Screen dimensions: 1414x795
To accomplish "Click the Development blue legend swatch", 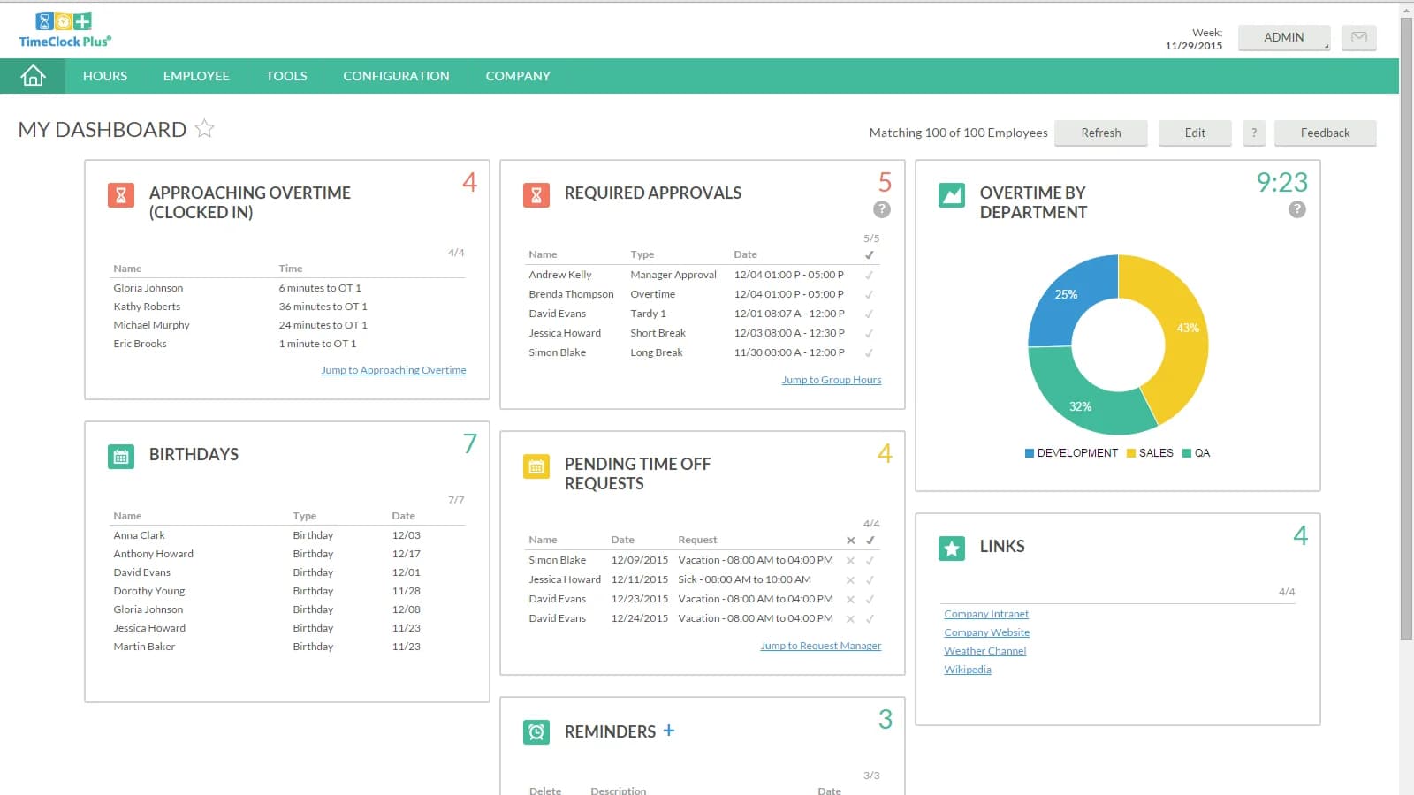I will click(1030, 453).
